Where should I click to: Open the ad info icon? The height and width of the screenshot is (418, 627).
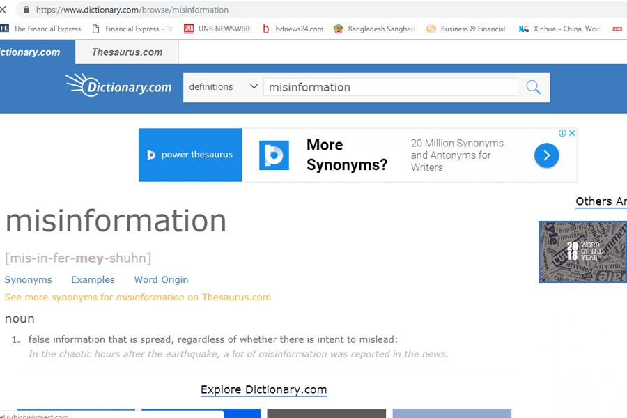tap(562, 133)
